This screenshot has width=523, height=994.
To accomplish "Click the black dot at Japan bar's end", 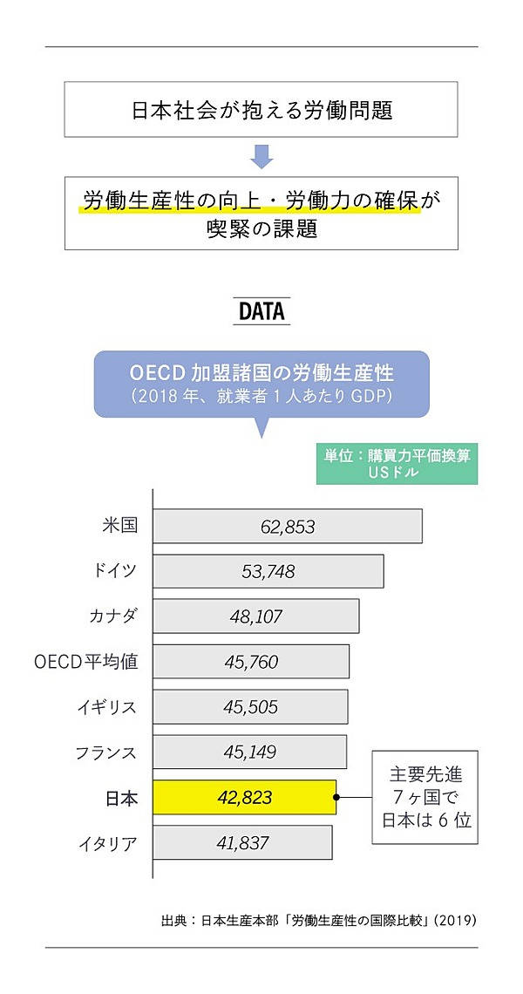I will coord(336,797).
